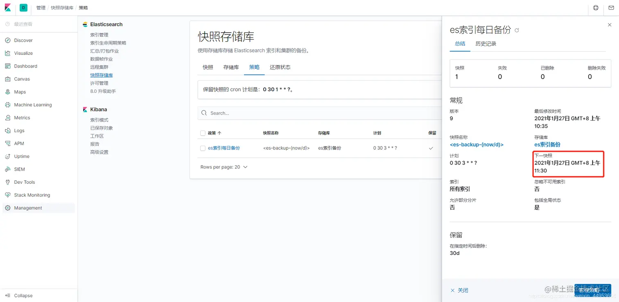The width and height of the screenshot is (619, 302).
Task: Open Visualize from the sidebar
Action: pos(23,53)
